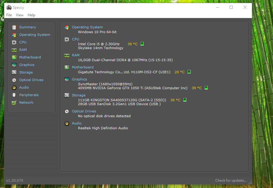Click the Speccy app icon in title bar
The width and height of the screenshot is (273, 188).
pyautogui.click(x=9, y=7)
